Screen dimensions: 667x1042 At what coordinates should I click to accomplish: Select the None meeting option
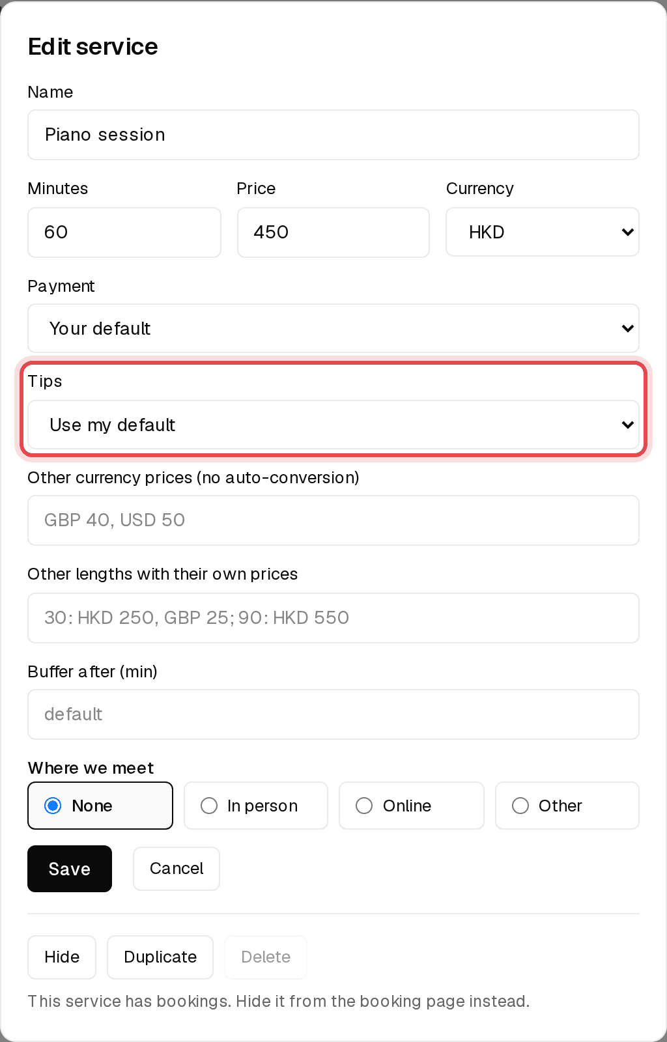click(100, 806)
